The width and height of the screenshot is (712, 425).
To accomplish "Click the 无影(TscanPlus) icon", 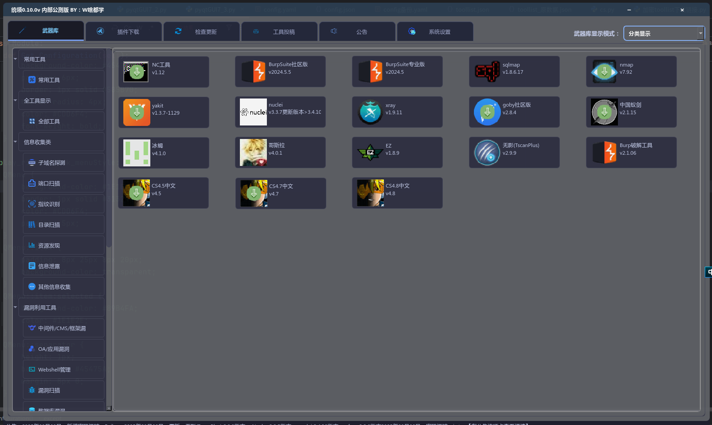I will 487,152.
